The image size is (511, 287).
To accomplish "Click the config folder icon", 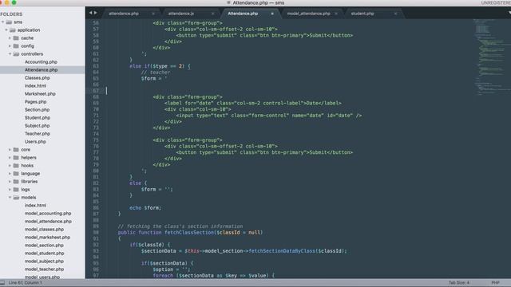I will [16, 46].
